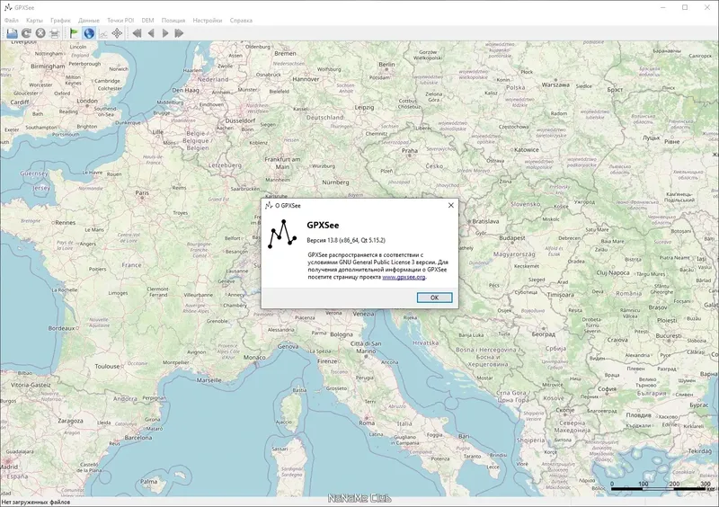Toggle POI display with the green flag icon

point(74,33)
